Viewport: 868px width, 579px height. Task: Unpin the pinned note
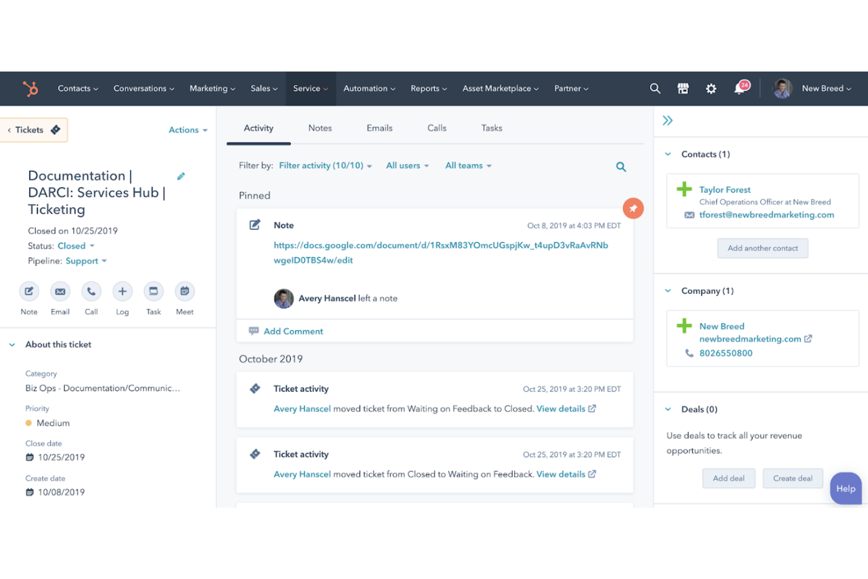pyautogui.click(x=633, y=208)
